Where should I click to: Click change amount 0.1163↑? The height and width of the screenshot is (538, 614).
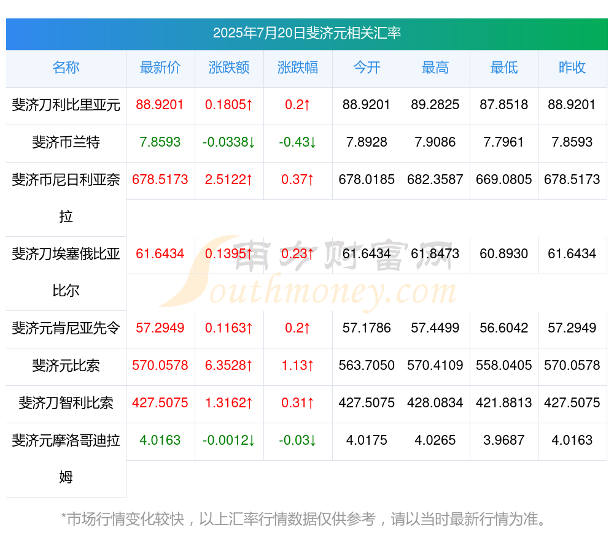click(x=228, y=328)
